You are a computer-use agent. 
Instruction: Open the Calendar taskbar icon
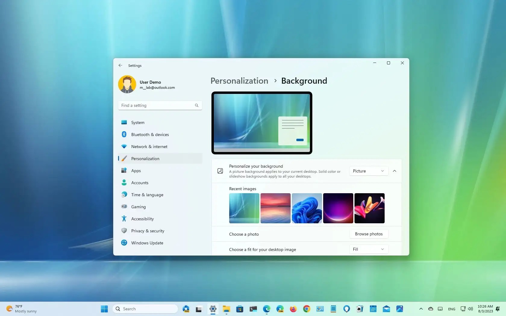(x=373, y=309)
